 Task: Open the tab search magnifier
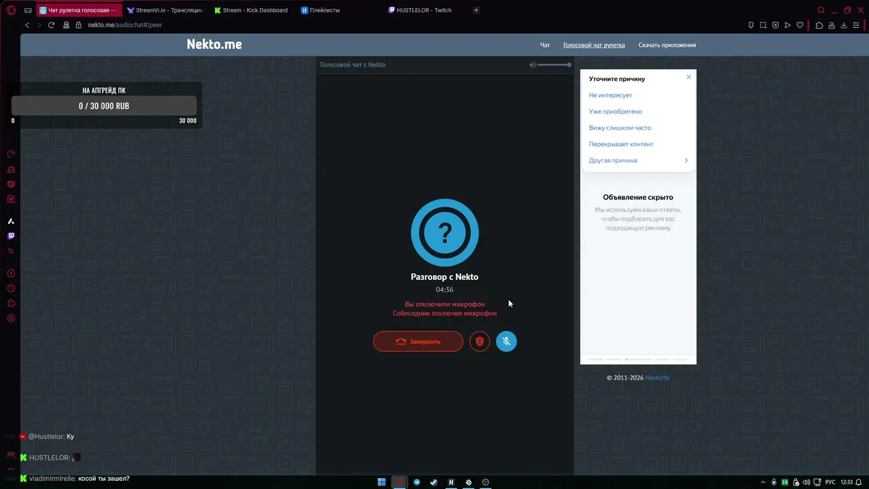click(x=821, y=10)
